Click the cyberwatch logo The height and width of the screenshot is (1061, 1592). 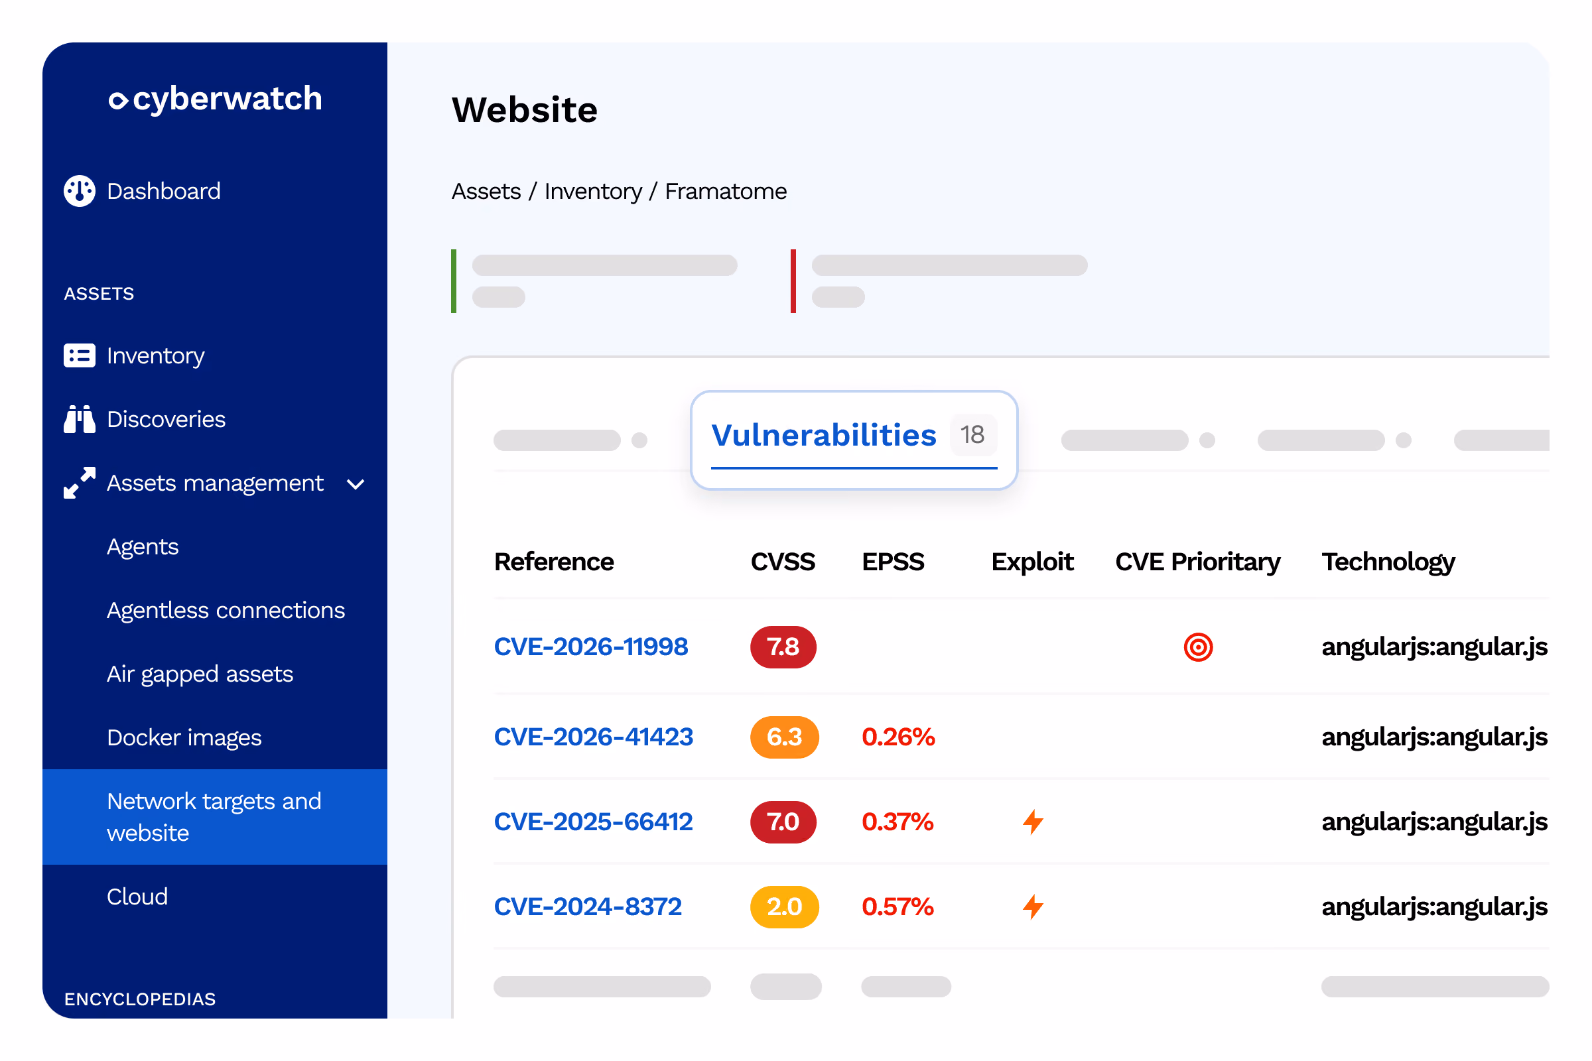(x=215, y=99)
